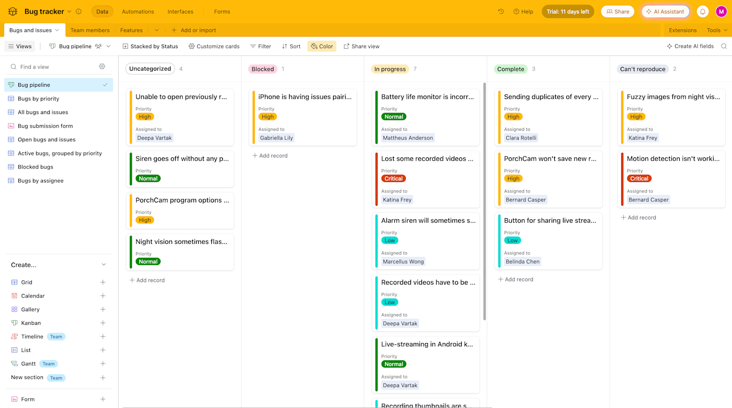Collapse the Create section
Image resolution: width=732 pixels, height=408 pixels.
[x=104, y=265]
